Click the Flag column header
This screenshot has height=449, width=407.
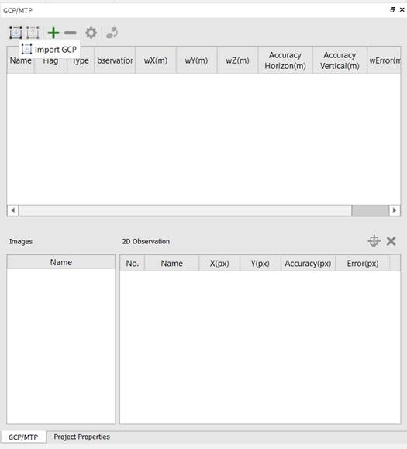(x=50, y=60)
